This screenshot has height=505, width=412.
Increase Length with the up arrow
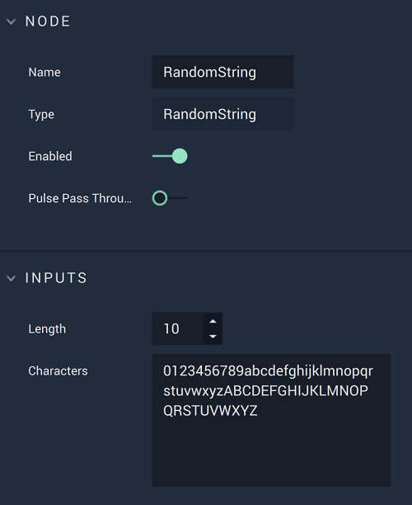(x=213, y=321)
